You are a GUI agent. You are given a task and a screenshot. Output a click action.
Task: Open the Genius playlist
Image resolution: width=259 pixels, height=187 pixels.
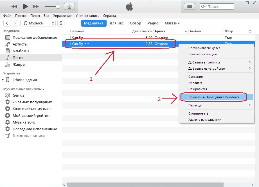point(31,95)
